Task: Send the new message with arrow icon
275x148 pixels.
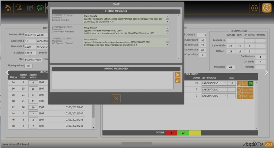Action: (x=178, y=75)
